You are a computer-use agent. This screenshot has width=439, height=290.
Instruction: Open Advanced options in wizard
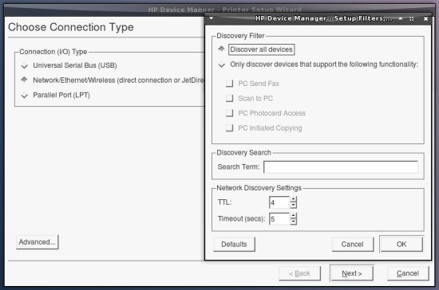click(38, 242)
